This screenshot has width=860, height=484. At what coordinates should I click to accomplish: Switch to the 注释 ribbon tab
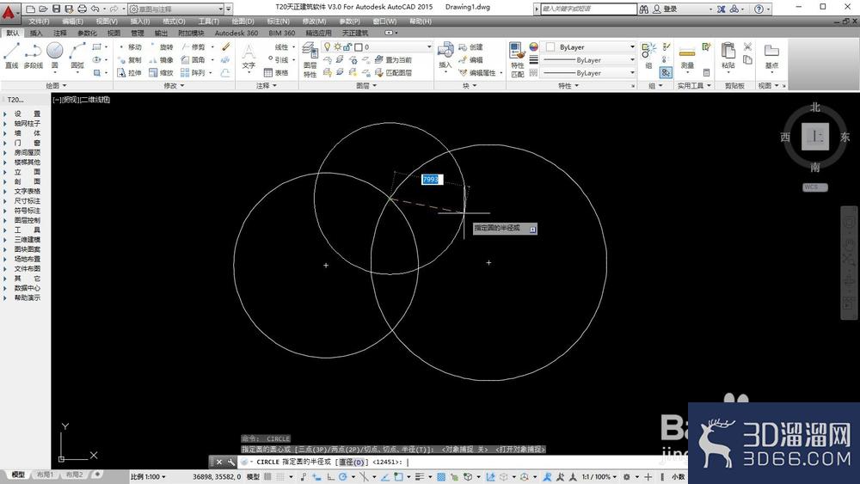60,33
